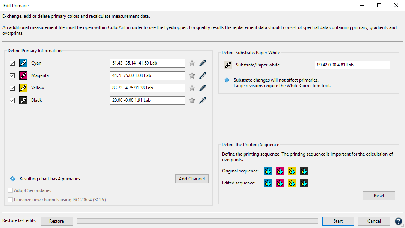This screenshot has height=228, width=405.
Task: Select the Yellow eyedropper icon
Action: tap(24, 88)
